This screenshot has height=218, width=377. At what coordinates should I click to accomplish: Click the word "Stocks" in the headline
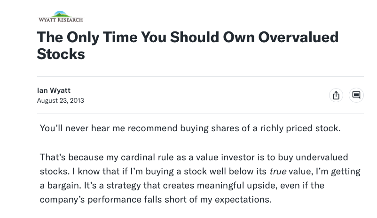[x=61, y=54]
